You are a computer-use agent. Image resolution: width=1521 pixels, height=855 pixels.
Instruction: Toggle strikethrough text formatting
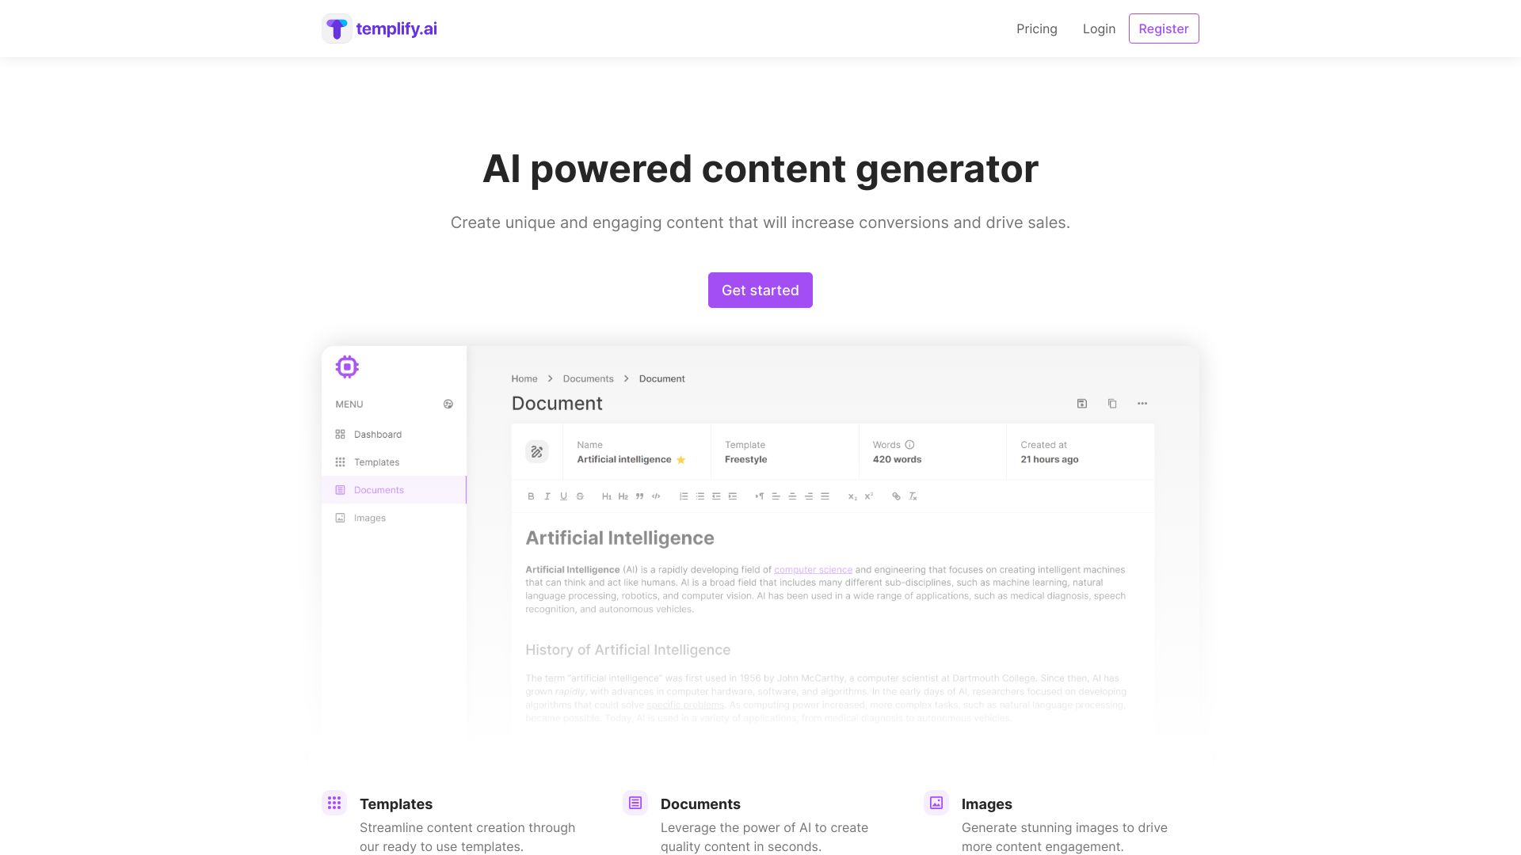(580, 496)
